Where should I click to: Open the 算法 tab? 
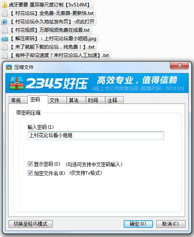point(76,100)
